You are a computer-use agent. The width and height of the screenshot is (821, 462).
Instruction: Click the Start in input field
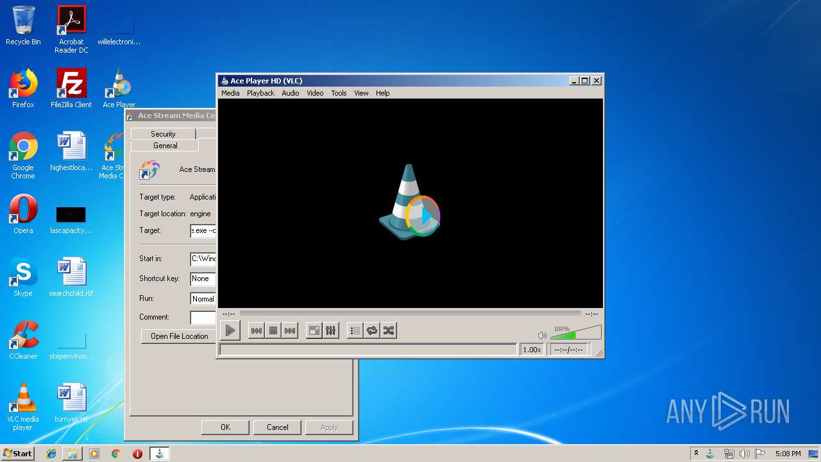203,259
